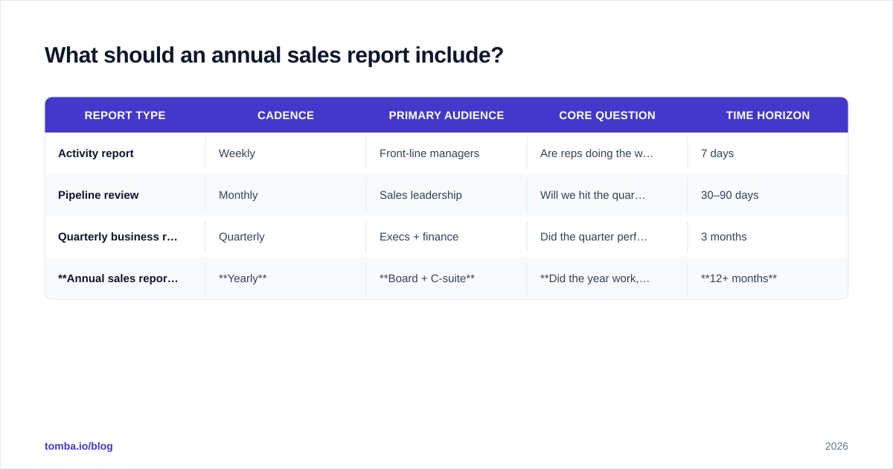Click the '**12+ months**' cell
893x469 pixels.
[768, 278]
